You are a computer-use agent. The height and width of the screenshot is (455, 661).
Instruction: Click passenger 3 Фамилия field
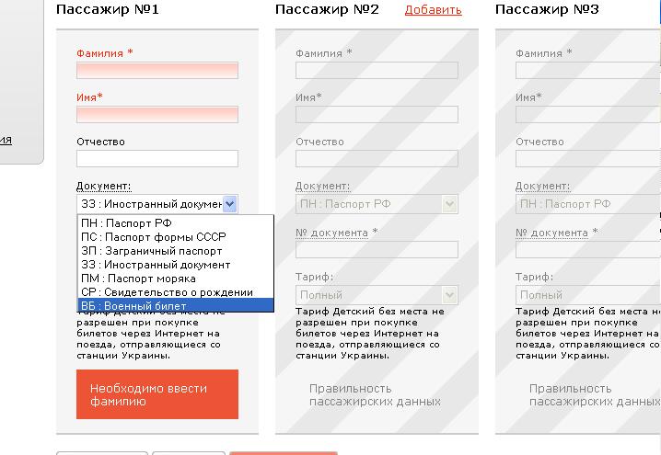point(587,71)
